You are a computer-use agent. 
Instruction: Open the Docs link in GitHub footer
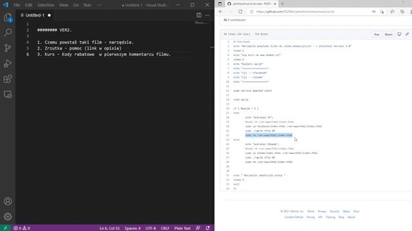point(356,211)
